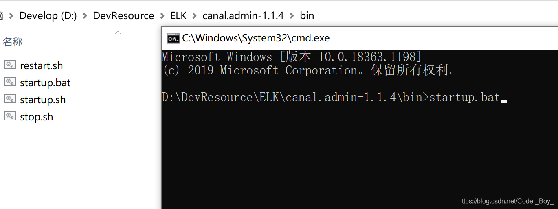Expand chevron before Develop (D:) breadcrumb

[11, 16]
